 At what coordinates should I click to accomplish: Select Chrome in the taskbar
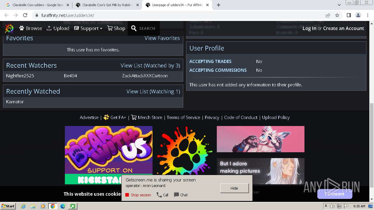(x=53, y=206)
